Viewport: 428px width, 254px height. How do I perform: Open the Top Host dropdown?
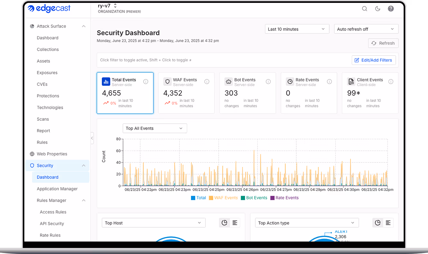154,223
